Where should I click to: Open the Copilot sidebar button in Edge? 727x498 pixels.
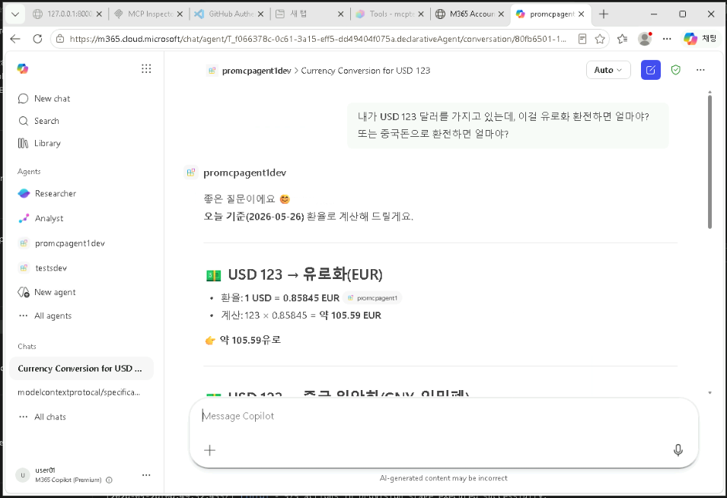[700, 39]
